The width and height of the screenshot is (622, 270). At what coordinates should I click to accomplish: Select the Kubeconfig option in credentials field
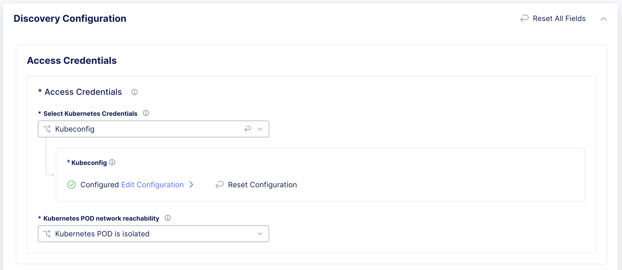(x=75, y=129)
